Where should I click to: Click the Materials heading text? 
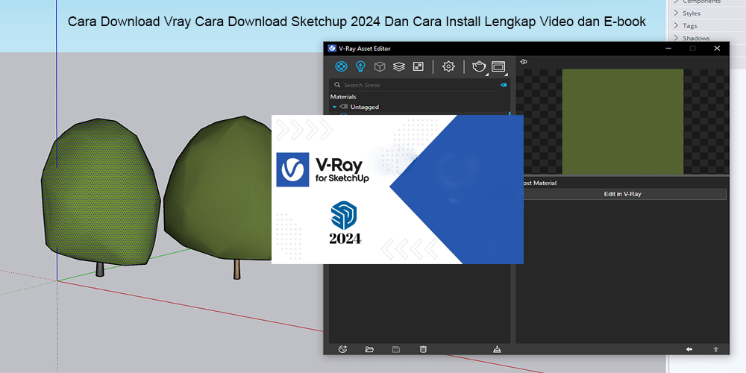(343, 96)
